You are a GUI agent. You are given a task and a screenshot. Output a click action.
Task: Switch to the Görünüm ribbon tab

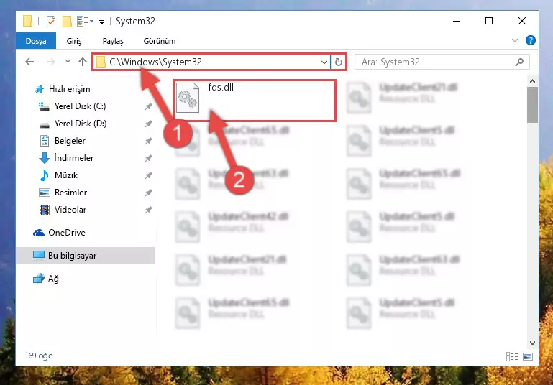(x=160, y=41)
